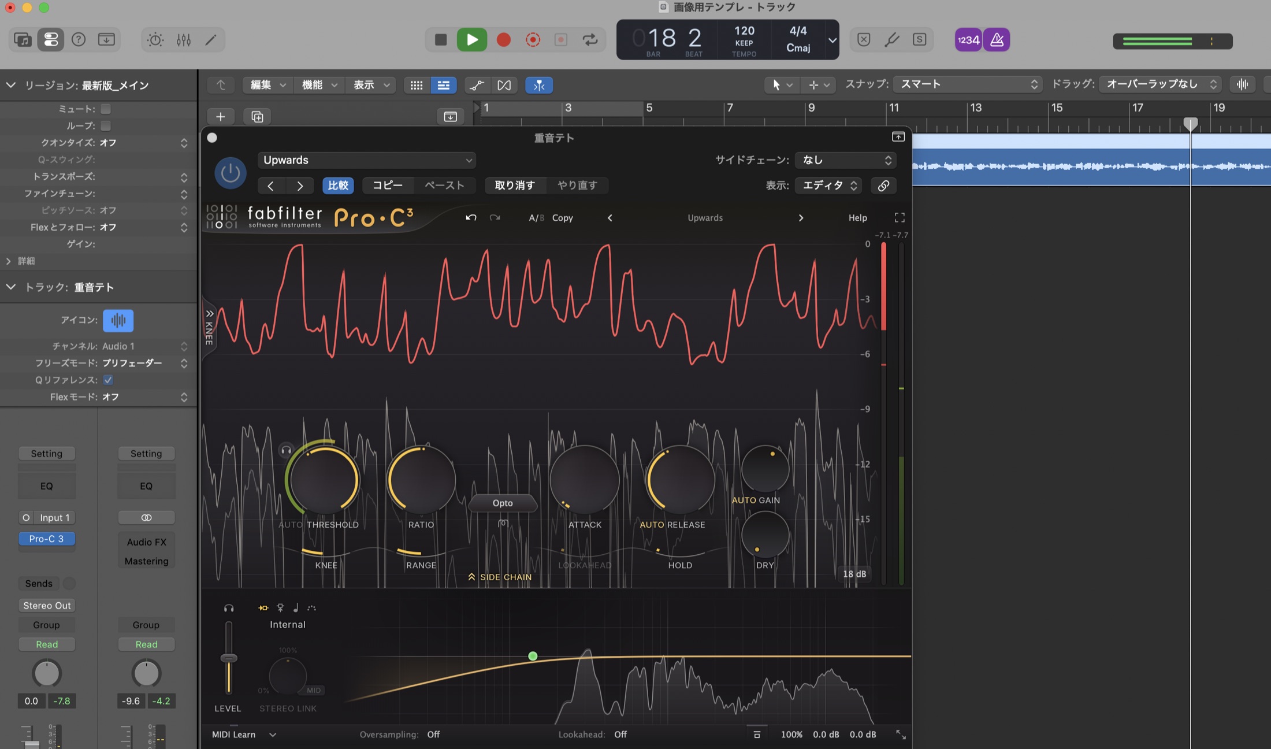The width and height of the screenshot is (1271, 749).
Task: Toggle the Inspector icon button
Action: pyautogui.click(x=51, y=40)
